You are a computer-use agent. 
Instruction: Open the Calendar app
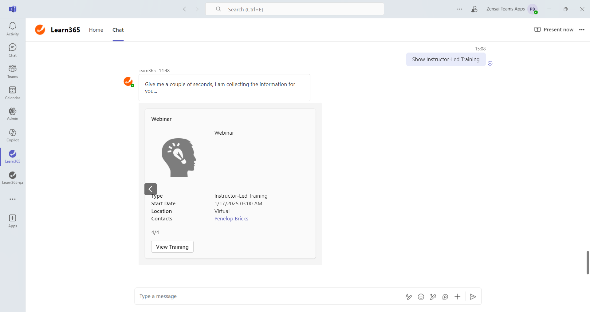(x=13, y=93)
